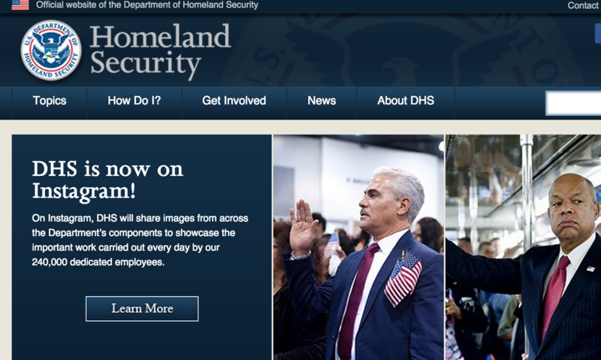601x360 pixels.
Task: Open the Contact link
Action: [584, 5]
